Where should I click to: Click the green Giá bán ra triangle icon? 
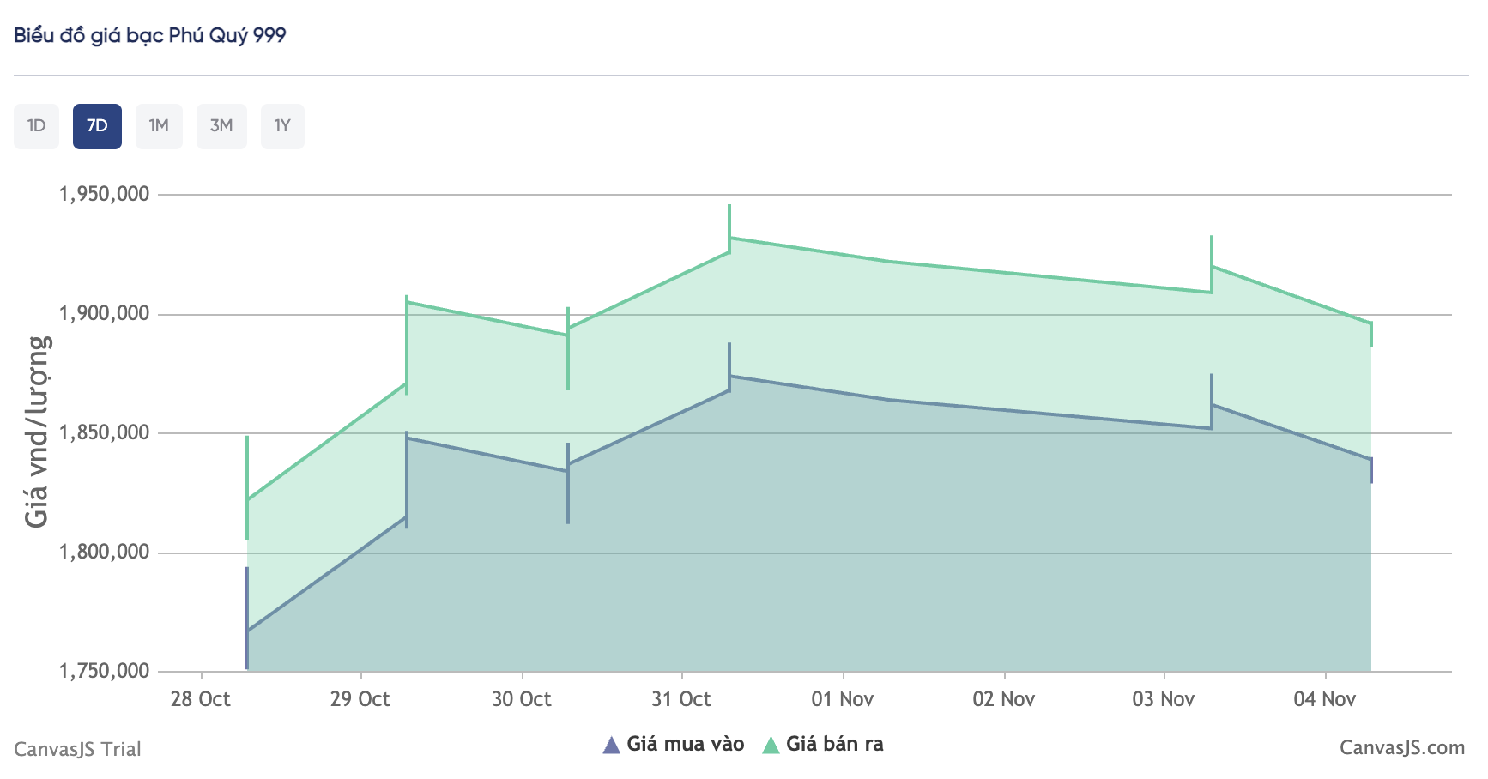click(x=771, y=745)
